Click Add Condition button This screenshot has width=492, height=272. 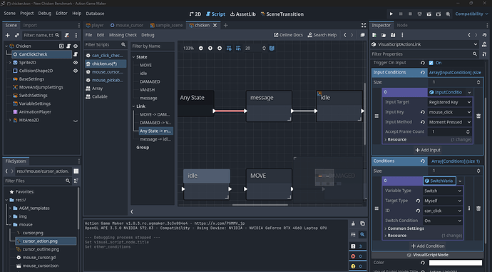pos(428,246)
